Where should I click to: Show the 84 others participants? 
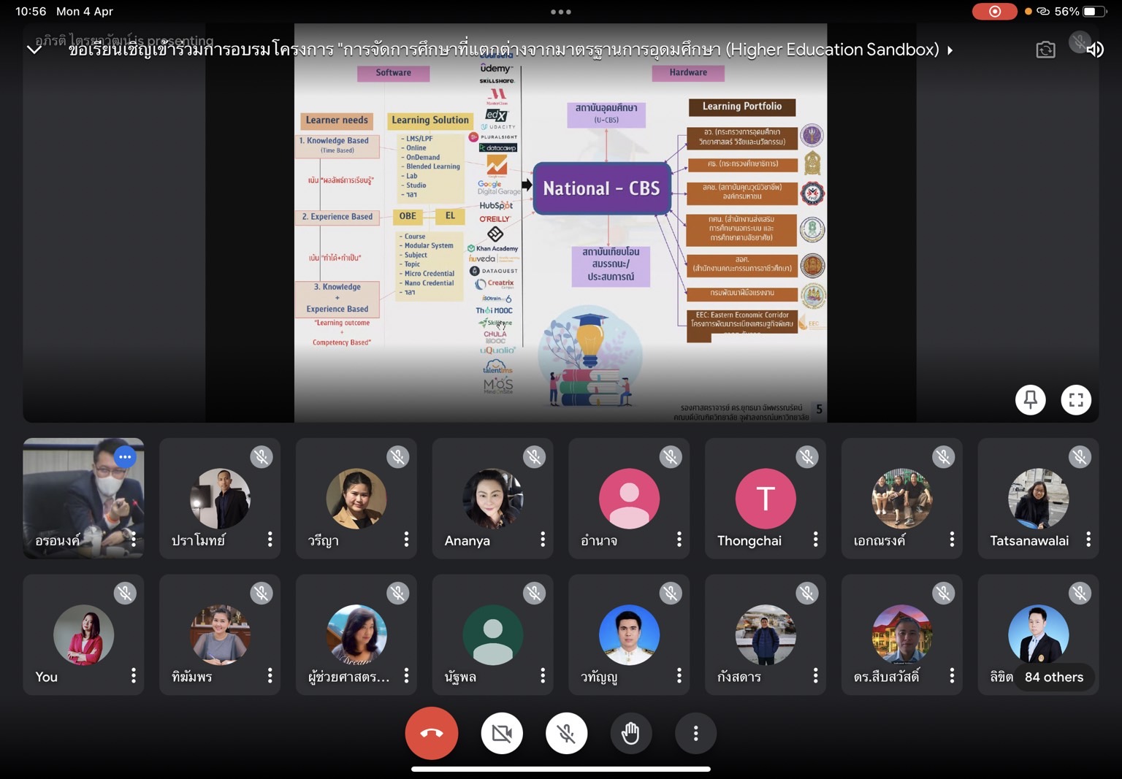(1053, 677)
